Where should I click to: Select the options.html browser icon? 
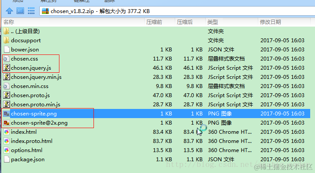click(x=7, y=150)
